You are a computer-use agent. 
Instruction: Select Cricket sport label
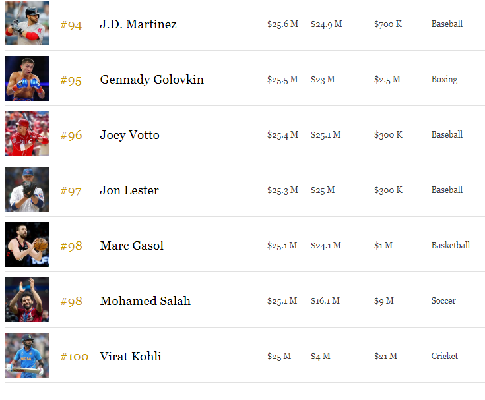[x=445, y=356]
